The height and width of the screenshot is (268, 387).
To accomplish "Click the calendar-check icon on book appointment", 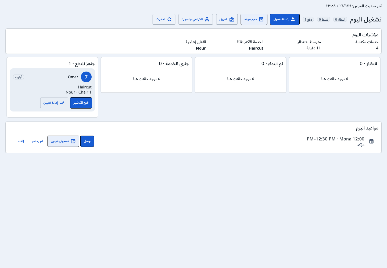I will coord(261,19).
